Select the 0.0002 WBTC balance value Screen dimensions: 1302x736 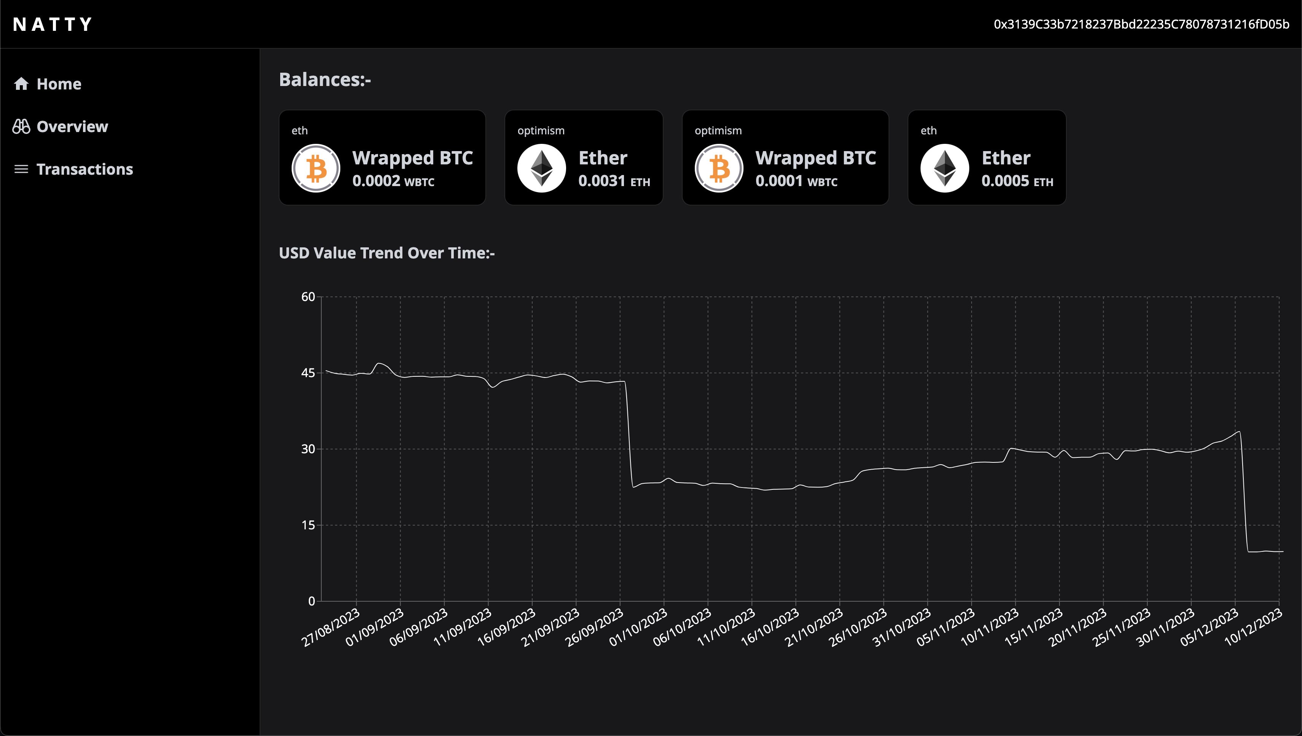pos(393,181)
